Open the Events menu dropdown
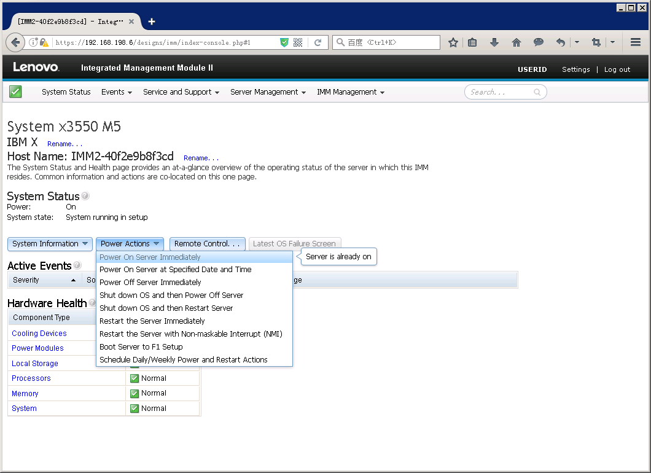Screen dimensions: 651x473 pos(117,92)
